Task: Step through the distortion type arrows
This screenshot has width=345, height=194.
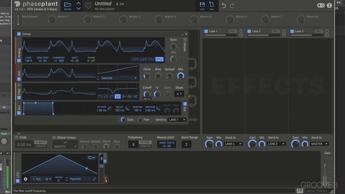Action: (x=98, y=78)
